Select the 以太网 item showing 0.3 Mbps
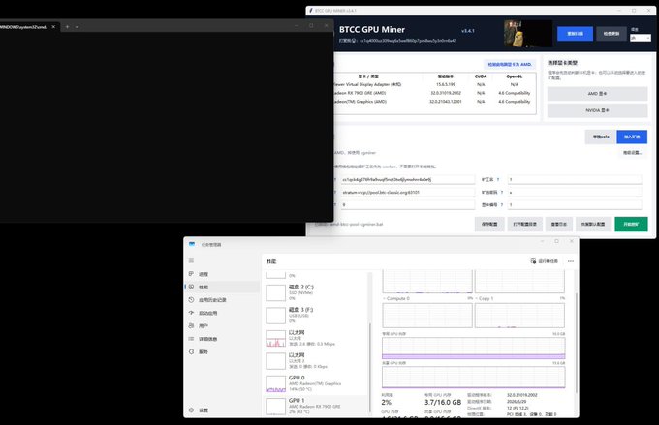This screenshot has height=425, width=659. point(316,338)
